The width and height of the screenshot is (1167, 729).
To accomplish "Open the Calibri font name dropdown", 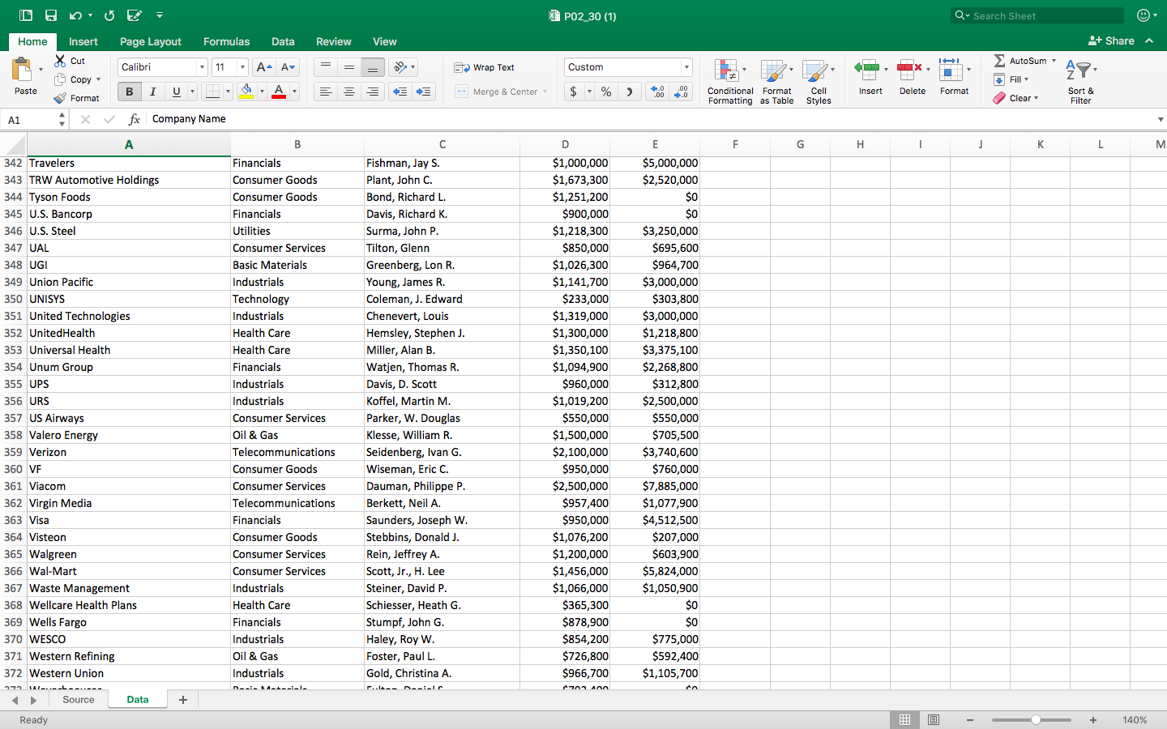I will [x=202, y=67].
